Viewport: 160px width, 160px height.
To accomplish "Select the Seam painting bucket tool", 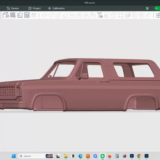I will pyautogui.click(x=93, y=15).
